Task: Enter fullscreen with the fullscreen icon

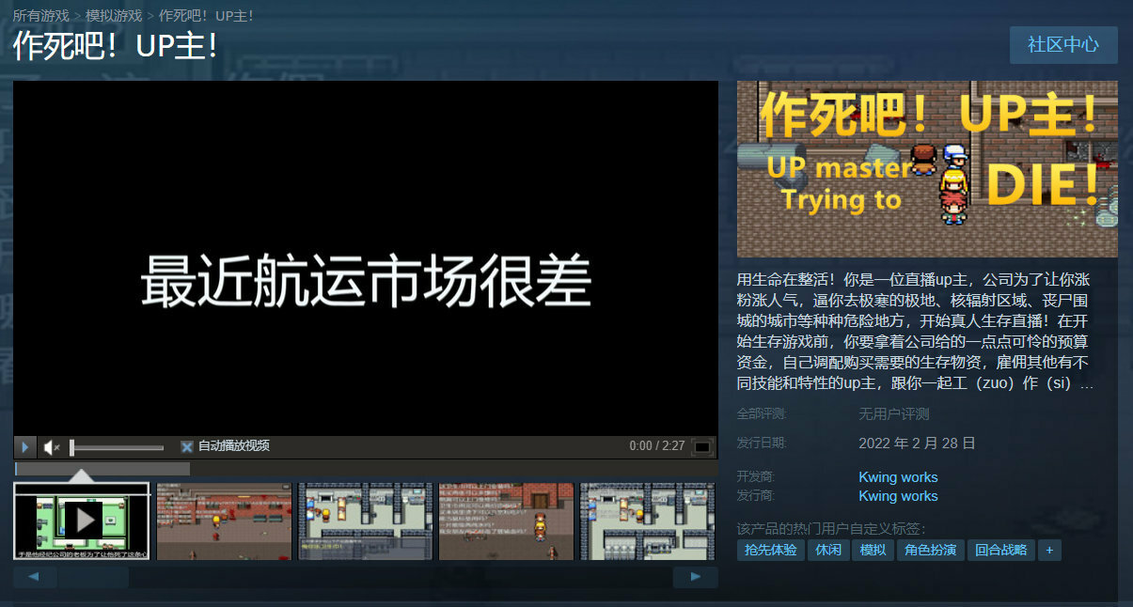Action: pos(702,447)
